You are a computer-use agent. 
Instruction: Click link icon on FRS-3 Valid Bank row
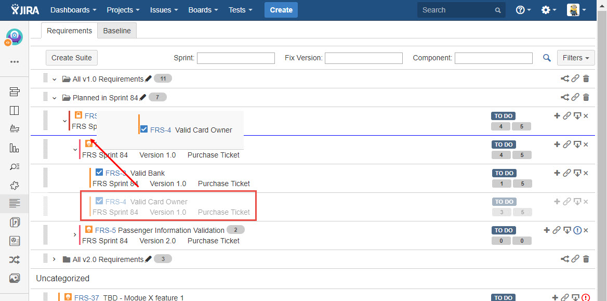[x=567, y=173]
